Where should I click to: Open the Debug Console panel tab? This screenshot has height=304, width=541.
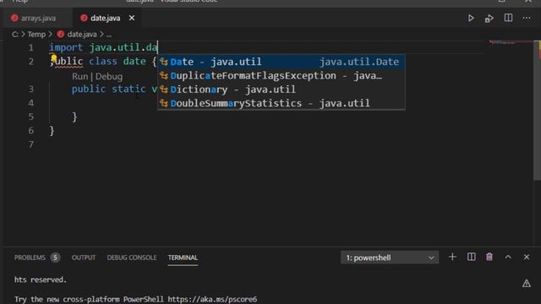click(132, 258)
